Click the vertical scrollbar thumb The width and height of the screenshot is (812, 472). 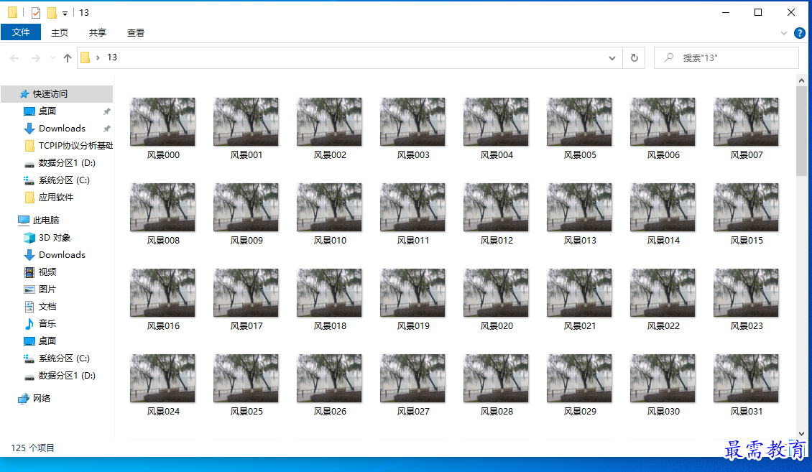pos(801,131)
